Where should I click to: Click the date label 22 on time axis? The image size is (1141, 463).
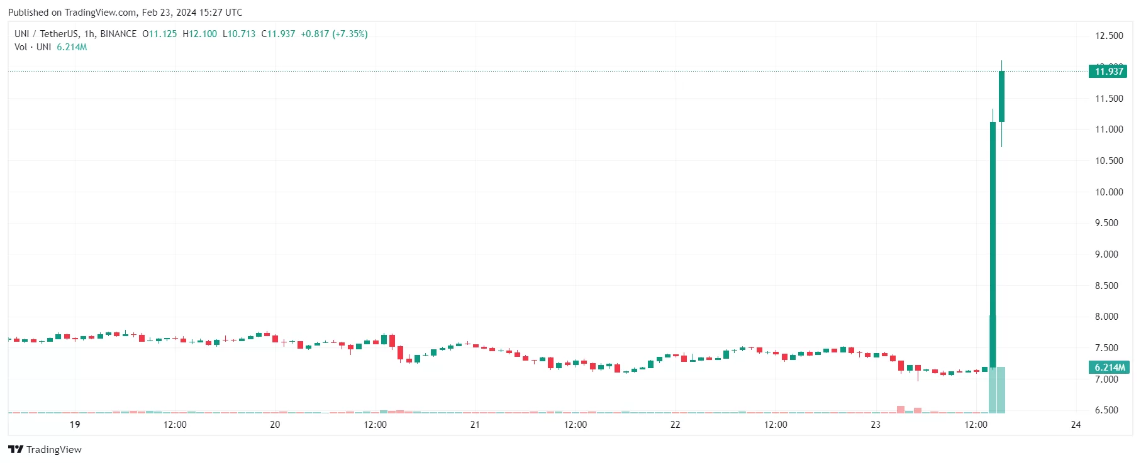click(x=675, y=425)
